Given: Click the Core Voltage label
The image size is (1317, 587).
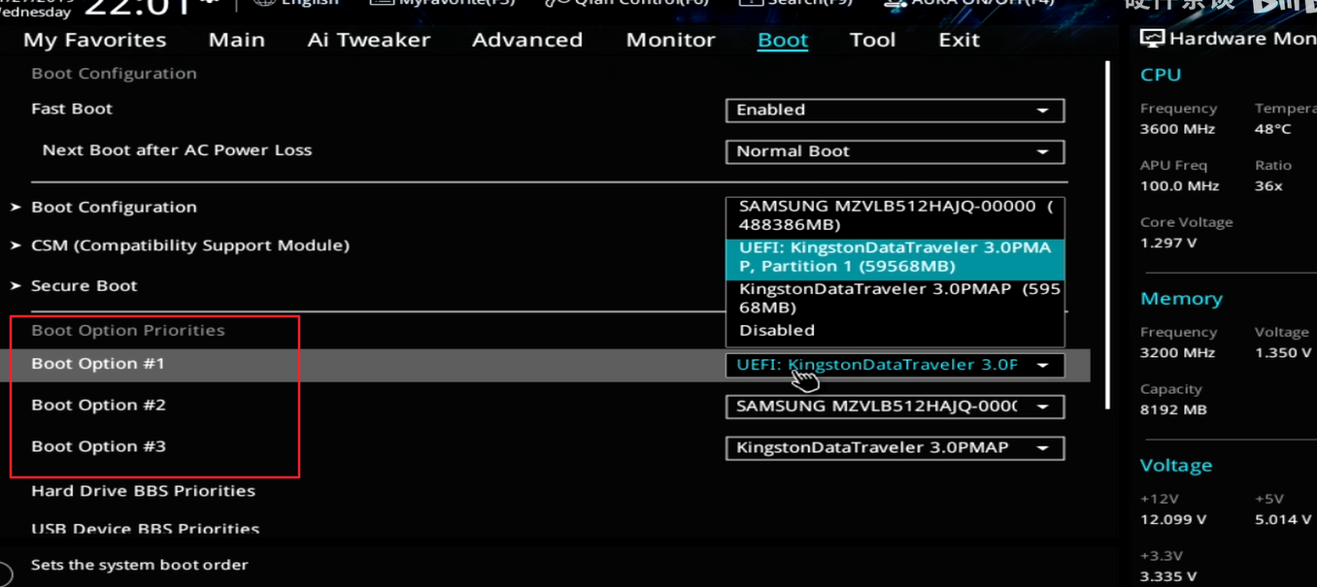Looking at the screenshot, I should 1186,222.
